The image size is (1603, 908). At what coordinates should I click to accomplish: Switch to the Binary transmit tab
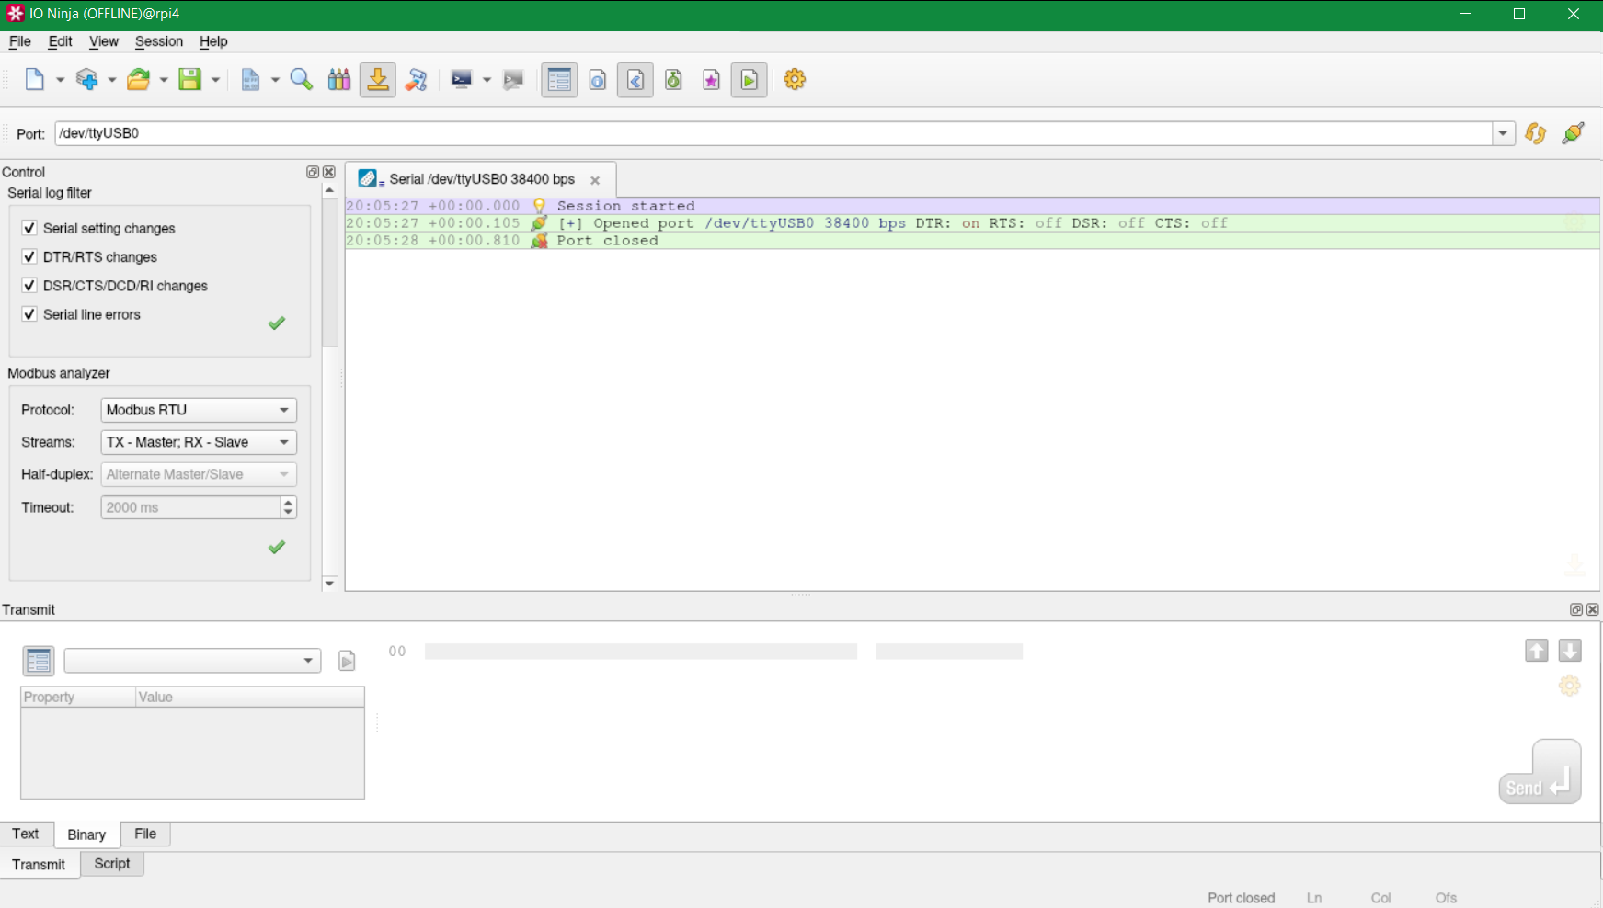point(86,834)
